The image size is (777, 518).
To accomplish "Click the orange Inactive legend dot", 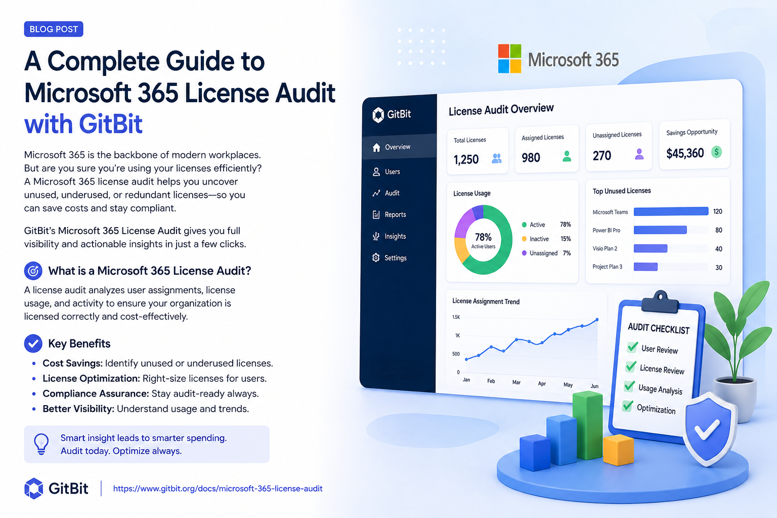I will 524,239.
